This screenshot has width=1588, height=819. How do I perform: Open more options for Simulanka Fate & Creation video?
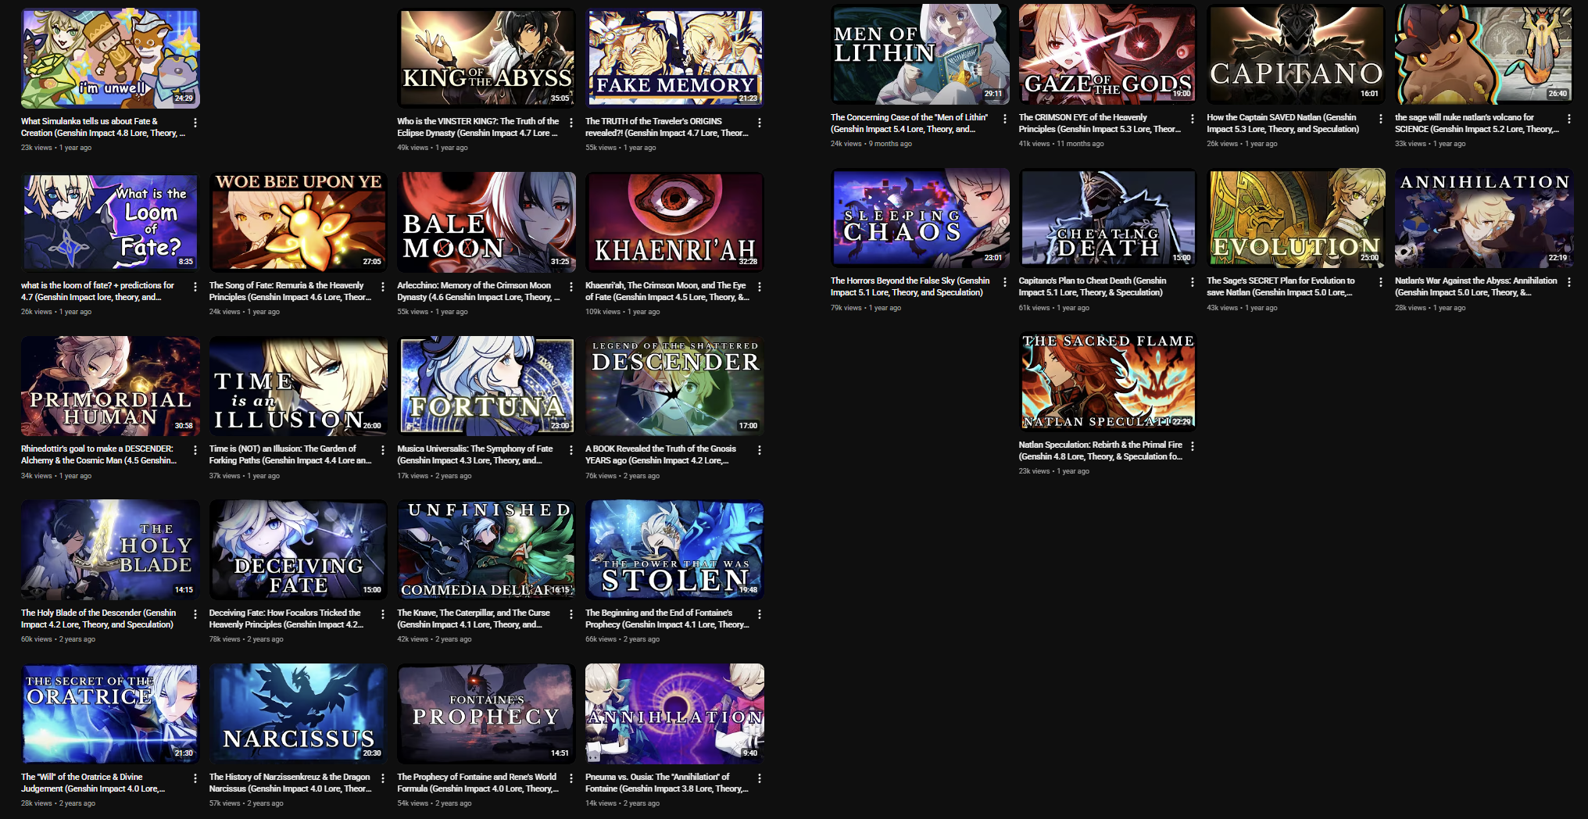(195, 123)
